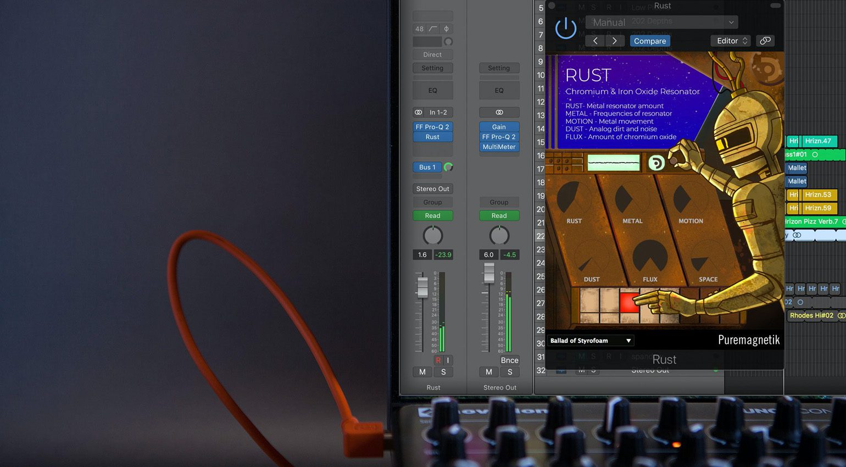
Task: Open the Manual preset dropdown
Action: click(662, 23)
